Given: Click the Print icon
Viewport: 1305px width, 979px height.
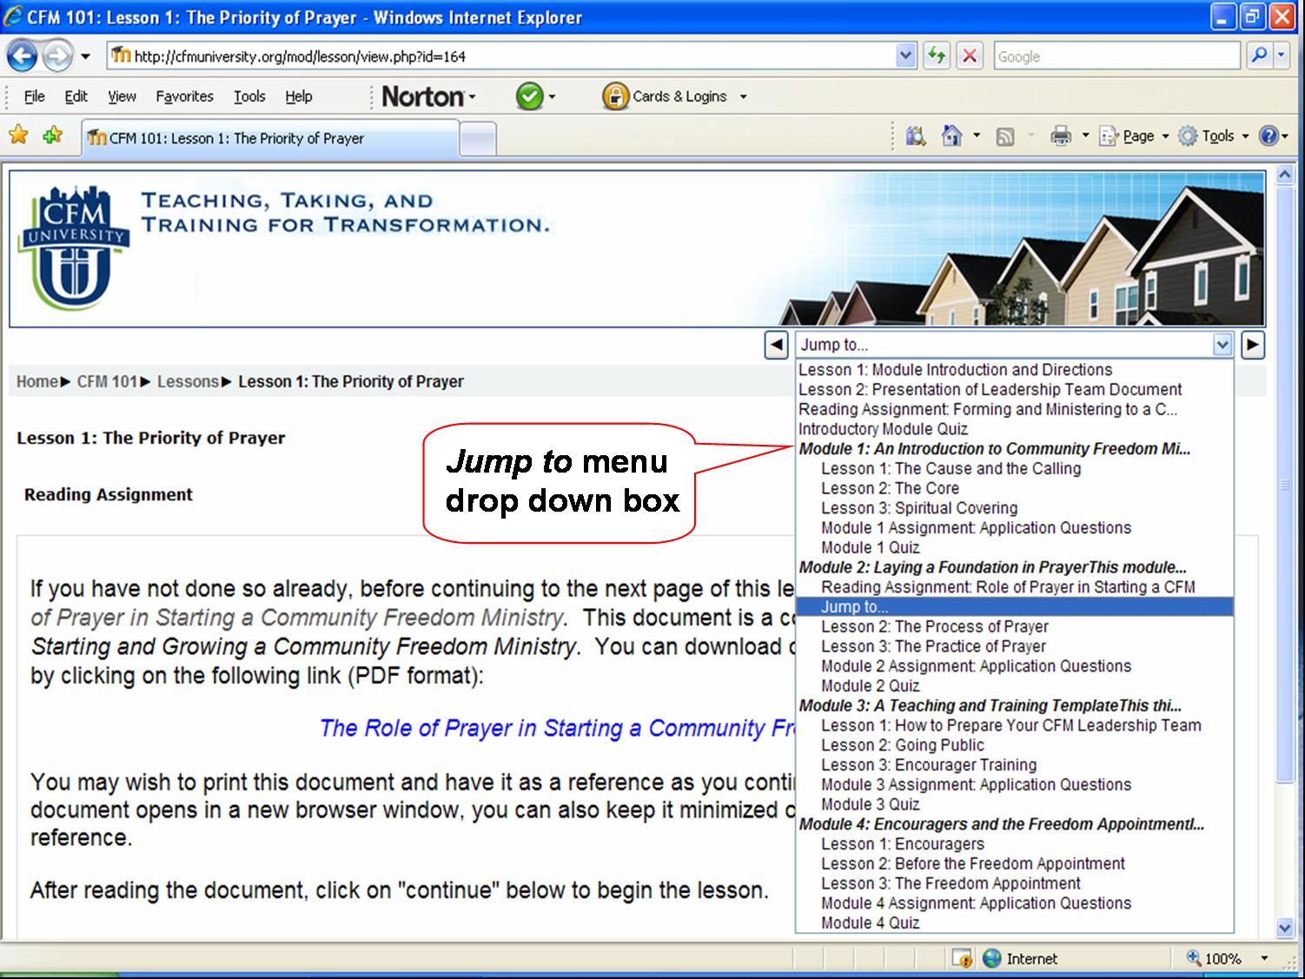Looking at the screenshot, I should pos(1061,136).
